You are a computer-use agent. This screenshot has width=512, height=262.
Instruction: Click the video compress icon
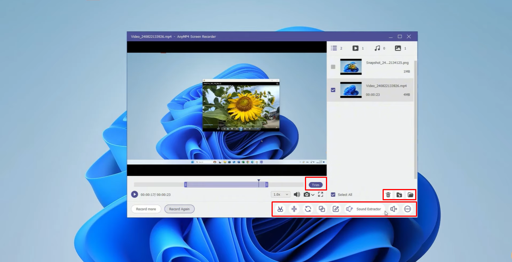[x=294, y=209]
